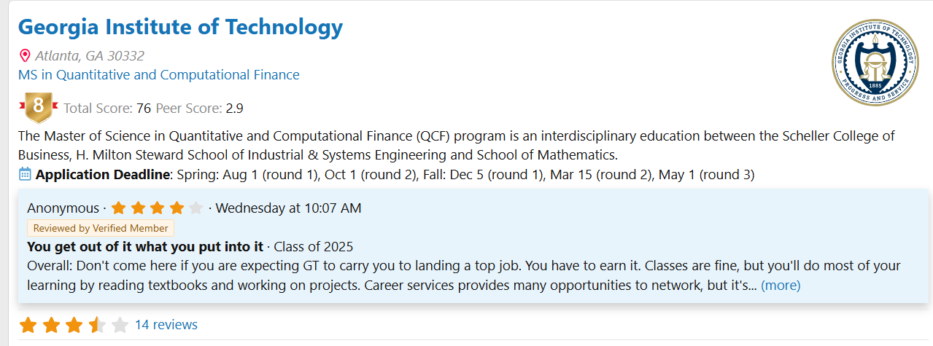Click the Anonymous reviewer name
Image resolution: width=933 pixels, height=346 pixels.
click(x=63, y=208)
